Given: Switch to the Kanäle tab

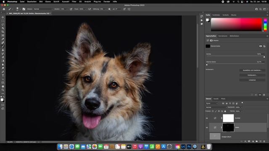Looking at the screenshot, I should click(x=216, y=99).
